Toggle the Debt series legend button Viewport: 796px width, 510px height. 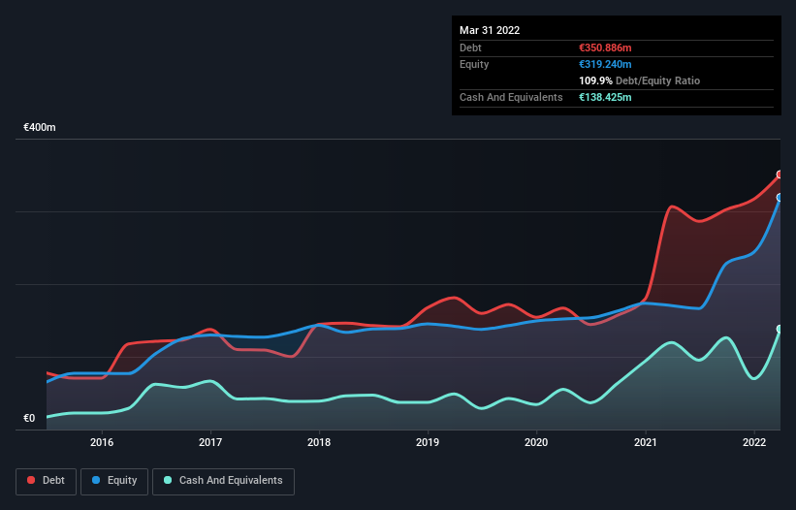(x=46, y=481)
